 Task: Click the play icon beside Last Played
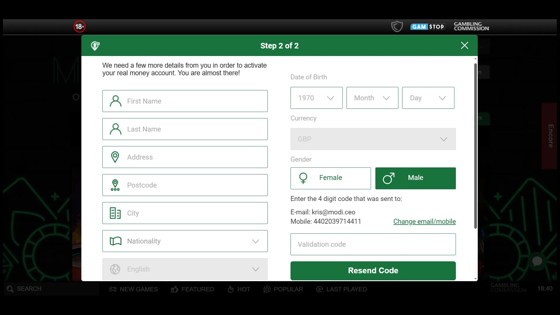pyautogui.click(x=320, y=289)
